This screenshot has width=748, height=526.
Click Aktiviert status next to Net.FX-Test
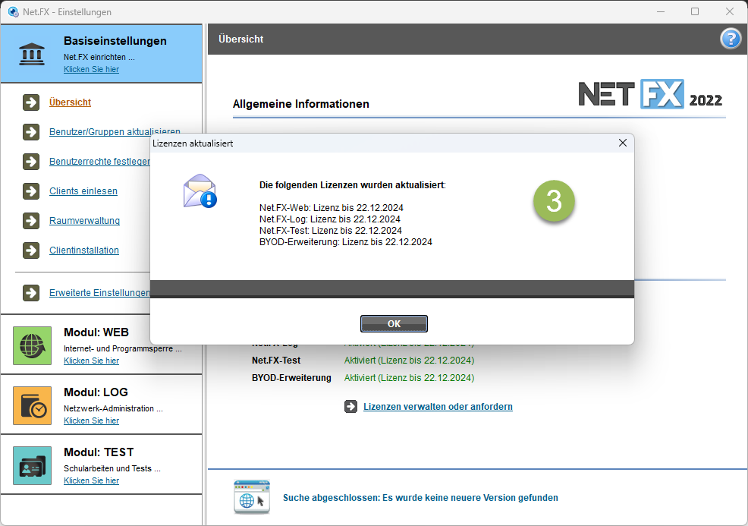pos(410,361)
